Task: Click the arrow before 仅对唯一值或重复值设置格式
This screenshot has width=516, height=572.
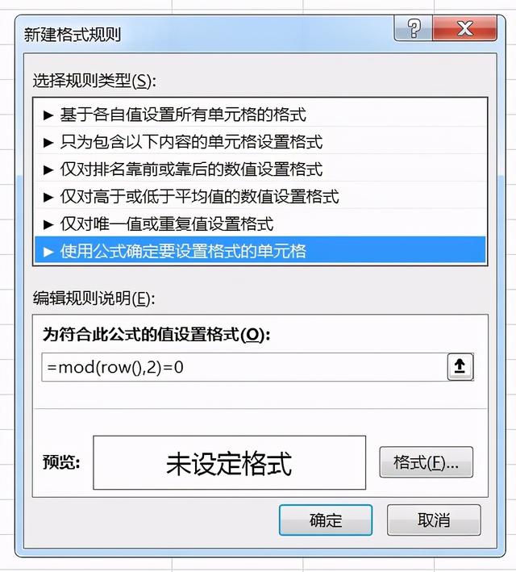Action: coord(48,224)
